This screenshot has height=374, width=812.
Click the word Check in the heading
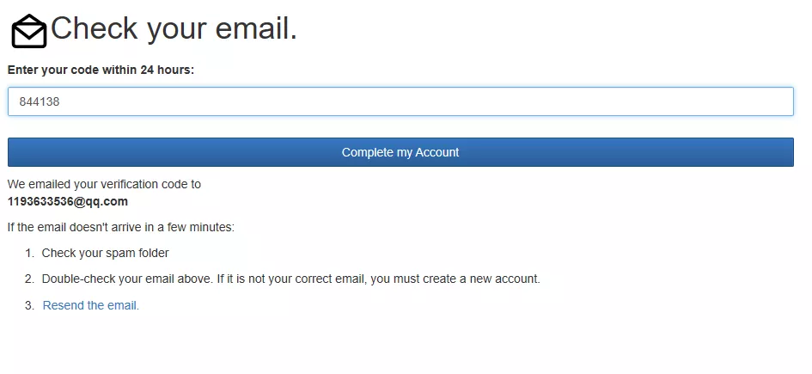point(95,28)
